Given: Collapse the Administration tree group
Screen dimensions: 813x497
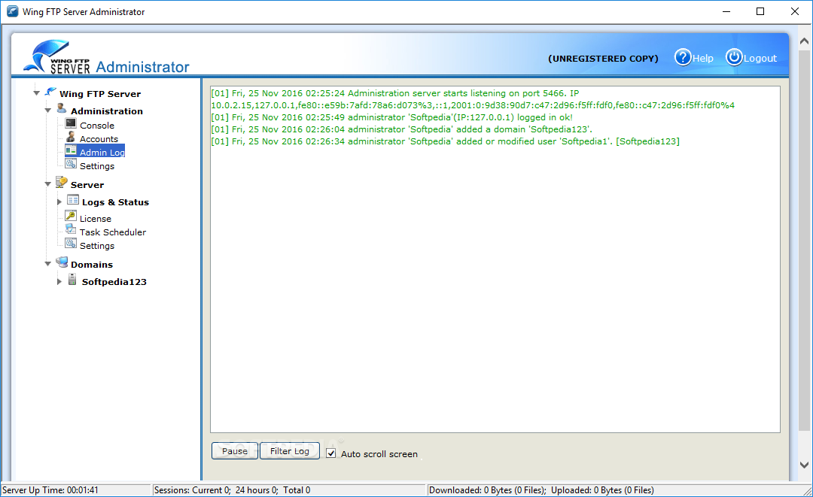Looking at the screenshot, I should 47,111.
